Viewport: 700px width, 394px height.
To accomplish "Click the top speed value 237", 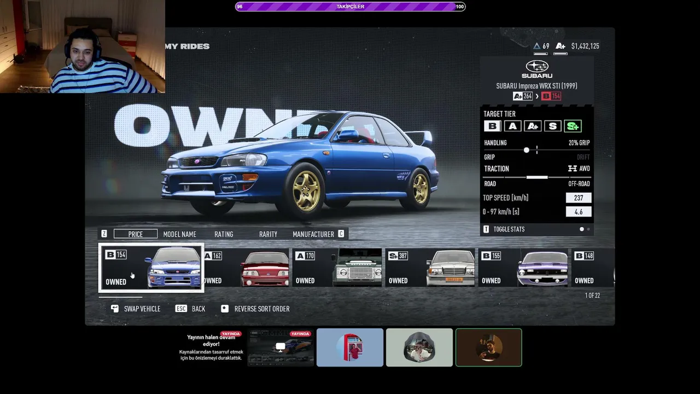I will (x=579, y=198).
